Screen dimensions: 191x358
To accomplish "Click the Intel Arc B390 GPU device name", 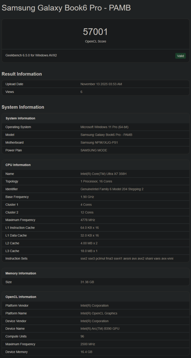I will [100, 329].
